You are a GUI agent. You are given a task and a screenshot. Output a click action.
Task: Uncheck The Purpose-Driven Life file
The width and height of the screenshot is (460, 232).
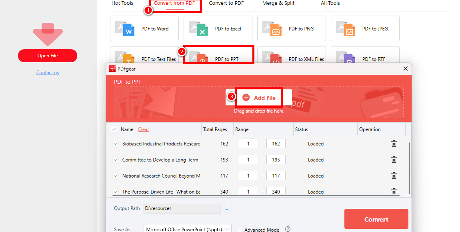116,192
